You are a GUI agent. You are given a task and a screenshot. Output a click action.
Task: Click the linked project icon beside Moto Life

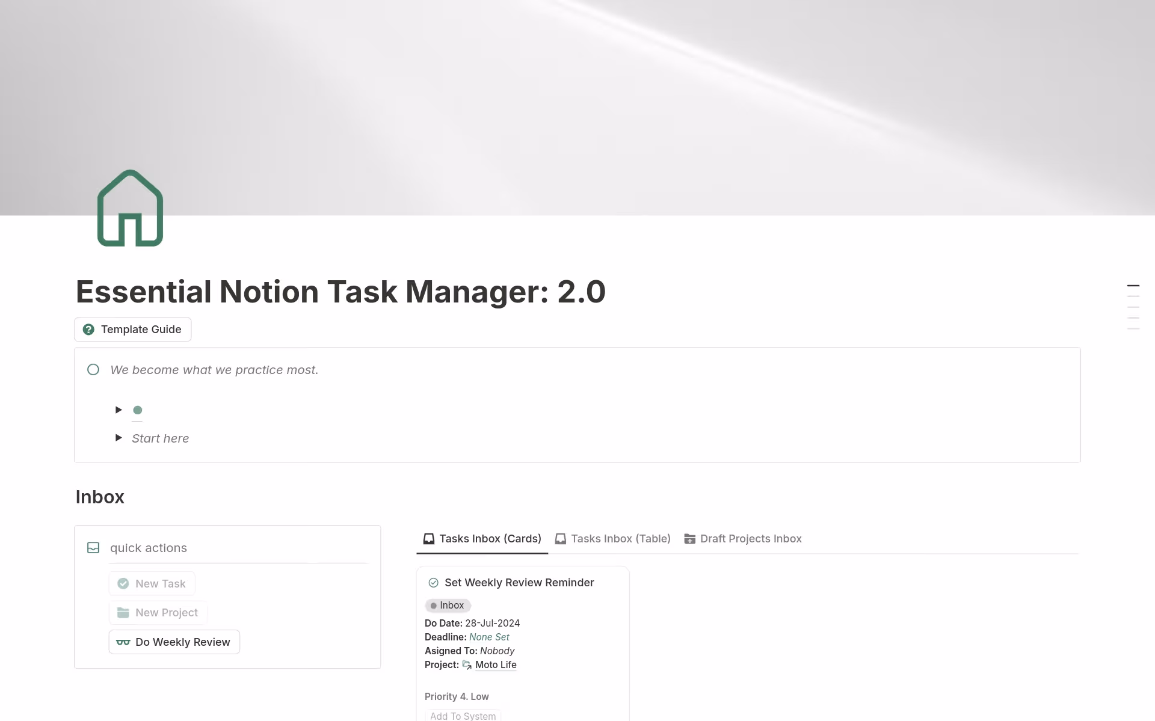[x=467, y=665]
